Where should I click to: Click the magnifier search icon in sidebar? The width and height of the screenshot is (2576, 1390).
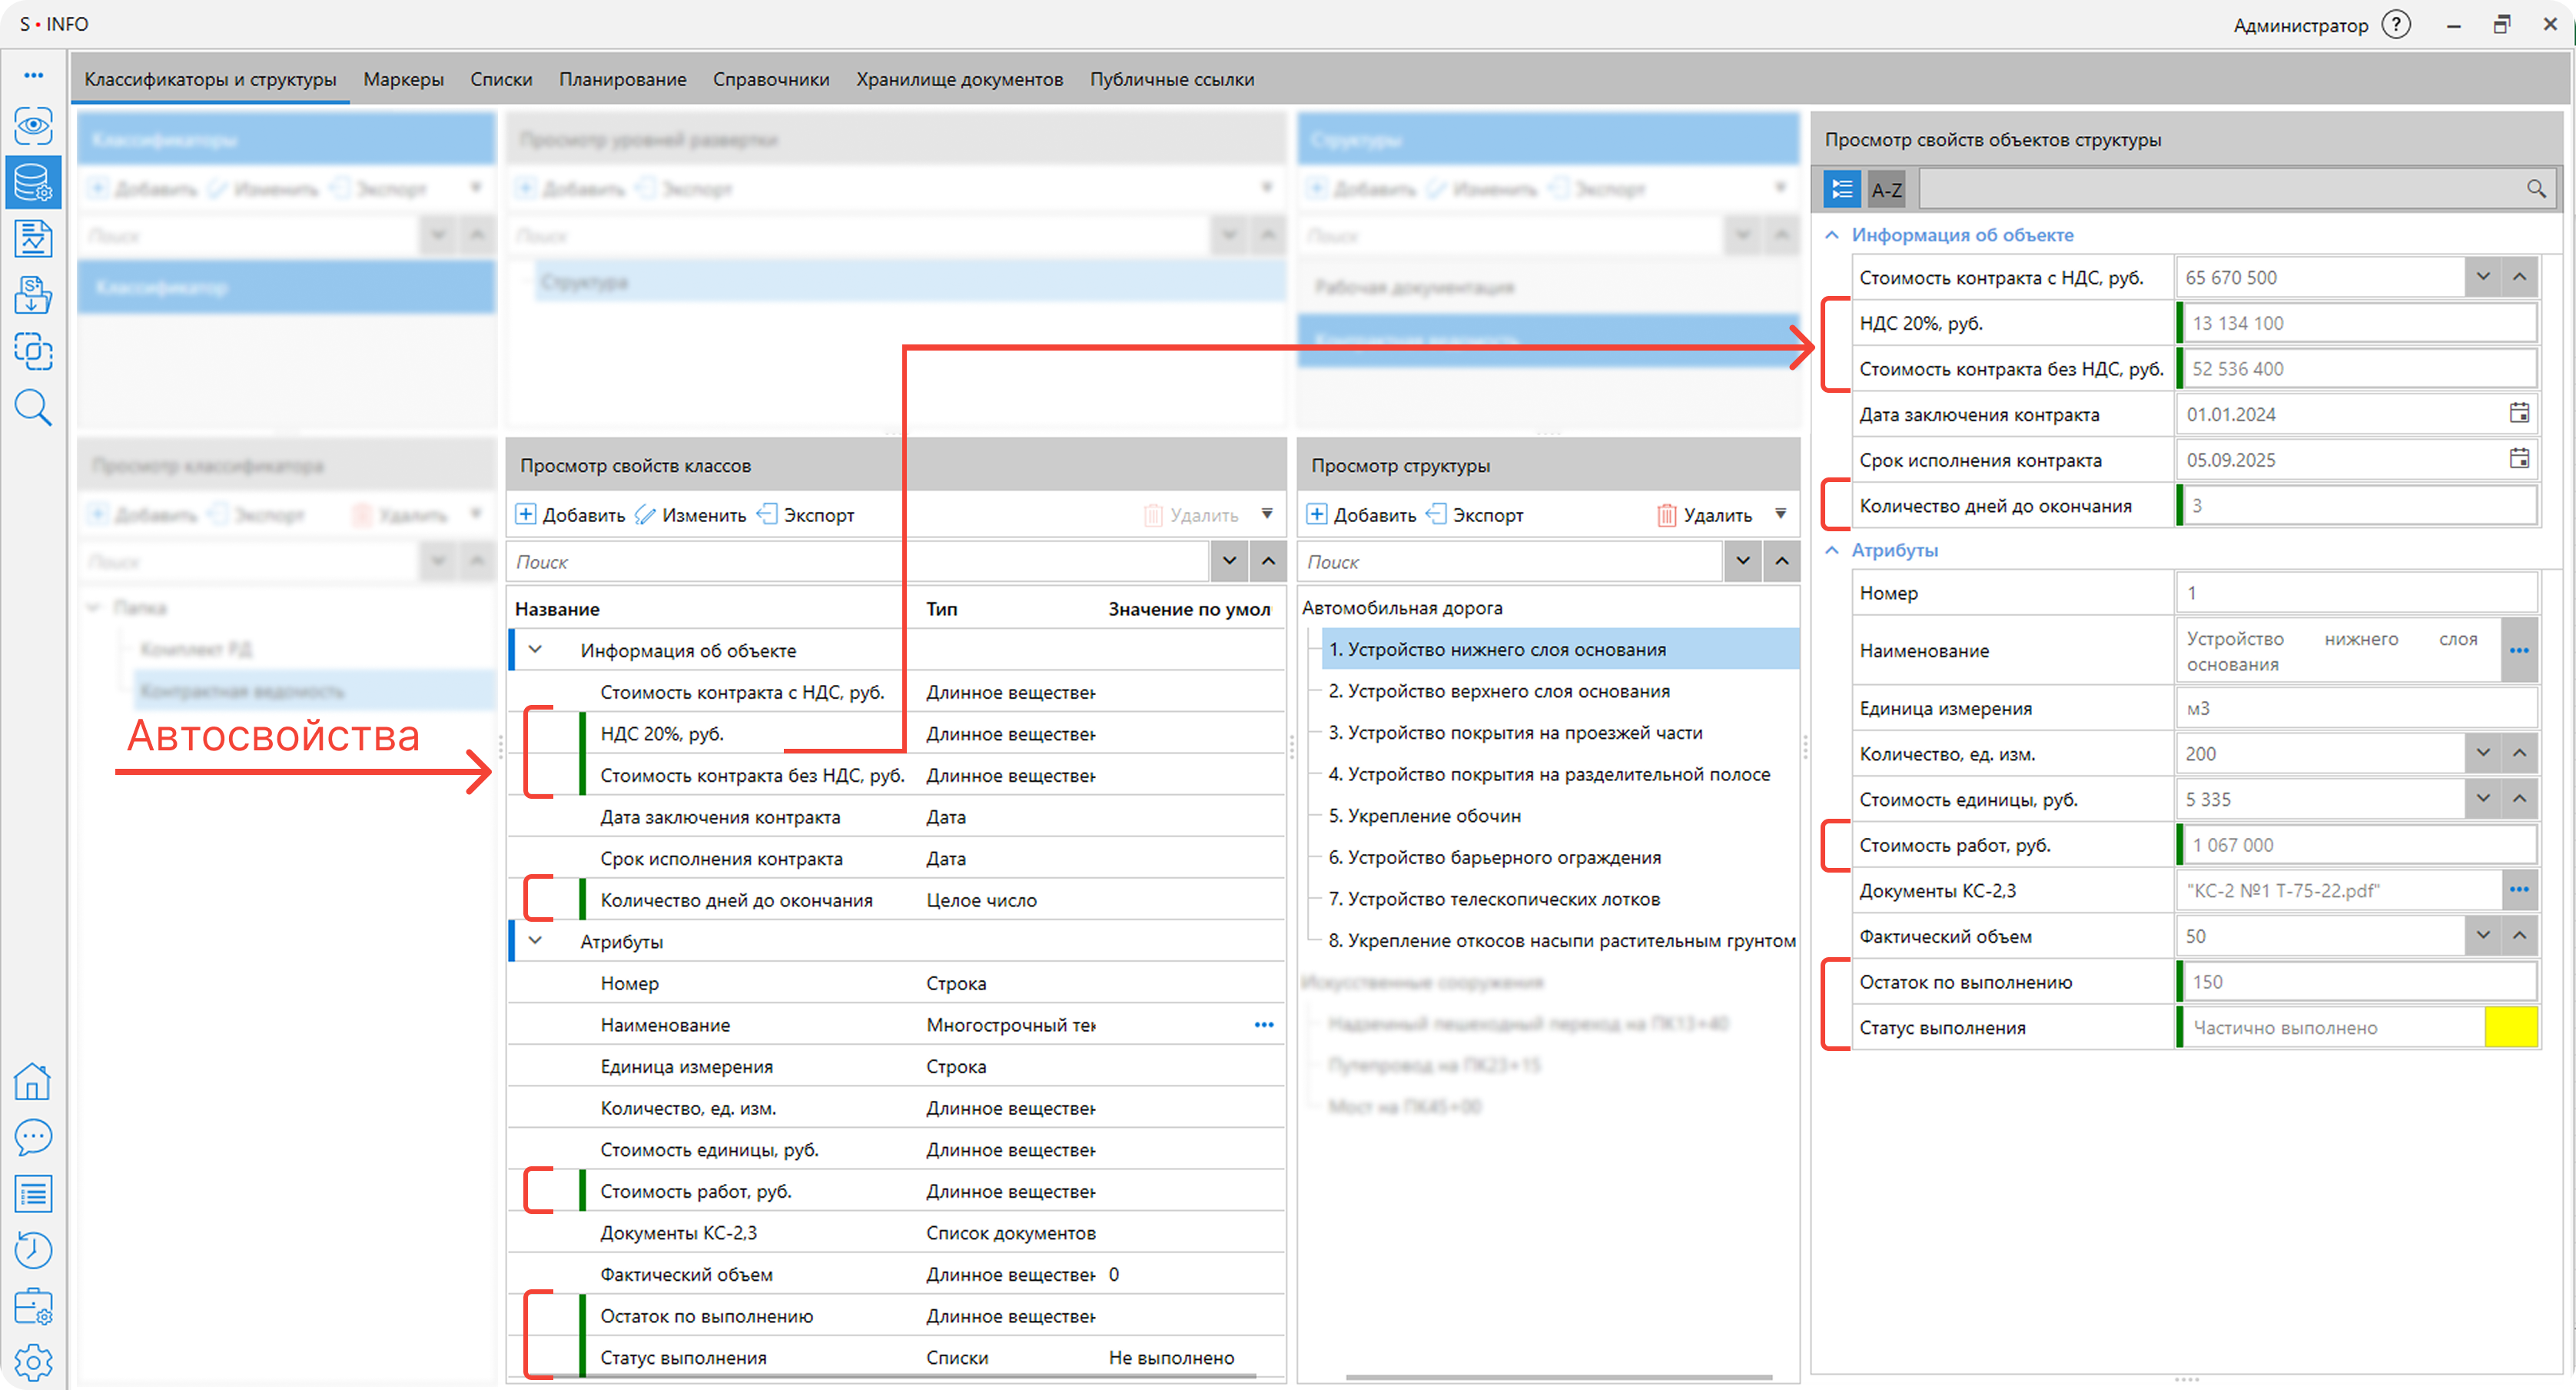click(33, 407)
